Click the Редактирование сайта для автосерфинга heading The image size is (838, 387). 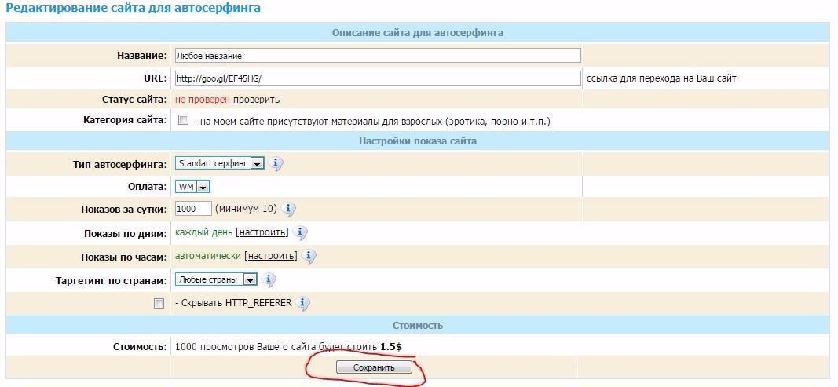(133, 8)
